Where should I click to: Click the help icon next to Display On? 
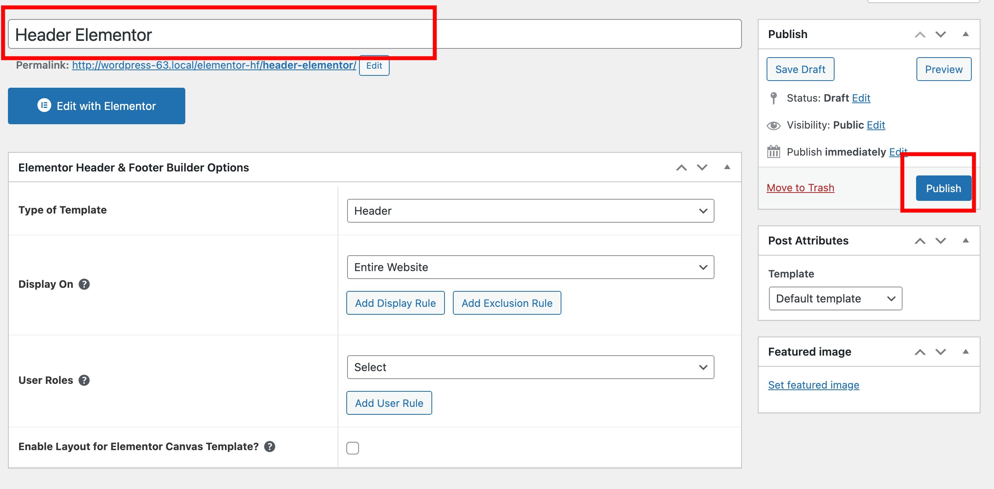click(84, 284)
